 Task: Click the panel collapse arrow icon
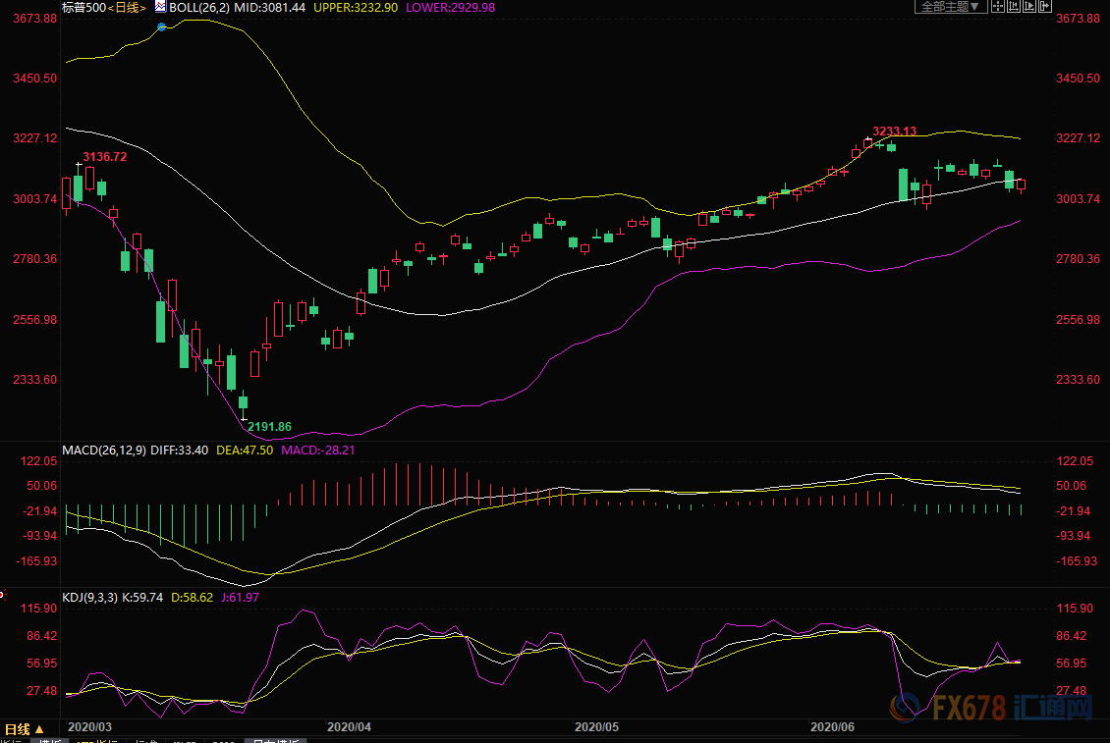point(1046,7)
